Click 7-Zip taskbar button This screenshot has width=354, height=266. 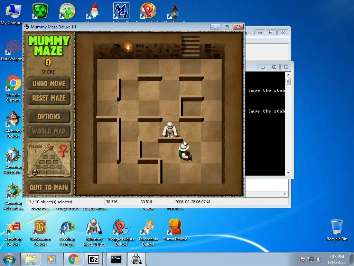pyautogui.click(x=94, y=259)
